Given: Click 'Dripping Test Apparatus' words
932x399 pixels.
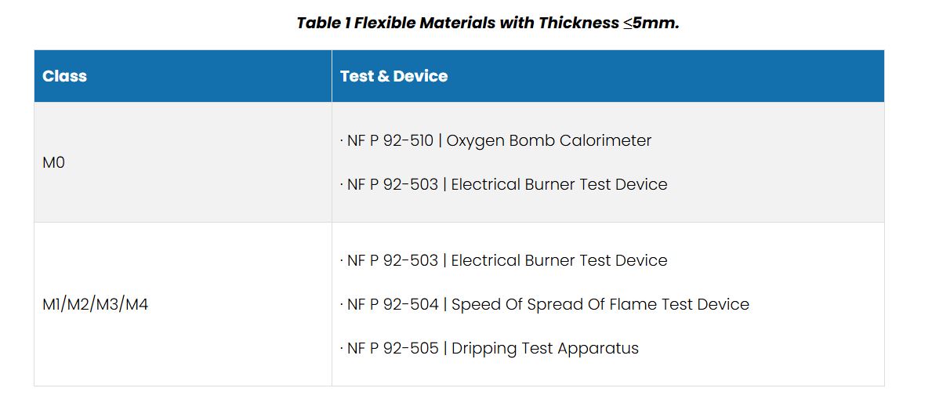Looking at the screenshot, I should coord(545,348).
